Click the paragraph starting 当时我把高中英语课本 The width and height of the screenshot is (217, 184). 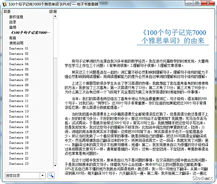pyautogui.click(x=137, y=134)
